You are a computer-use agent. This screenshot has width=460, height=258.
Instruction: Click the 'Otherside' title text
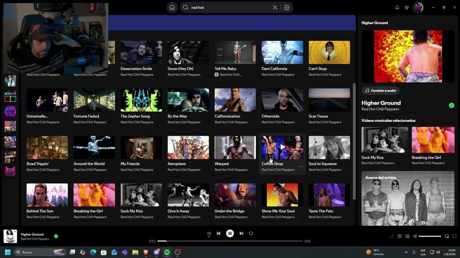pos(271,116)
